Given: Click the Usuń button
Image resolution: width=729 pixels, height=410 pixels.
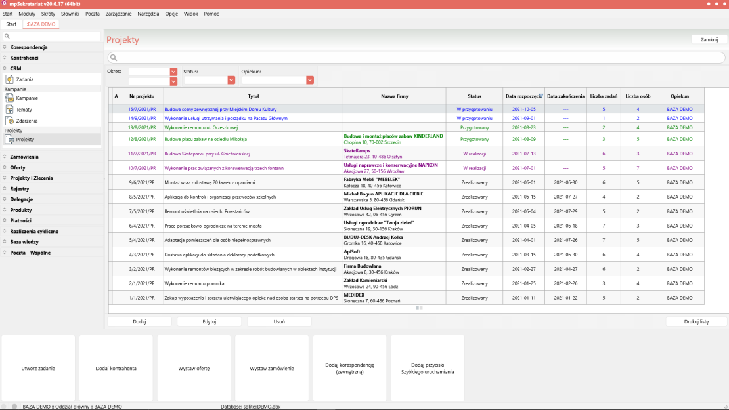Looking at the screenshot, I should 279,321.
